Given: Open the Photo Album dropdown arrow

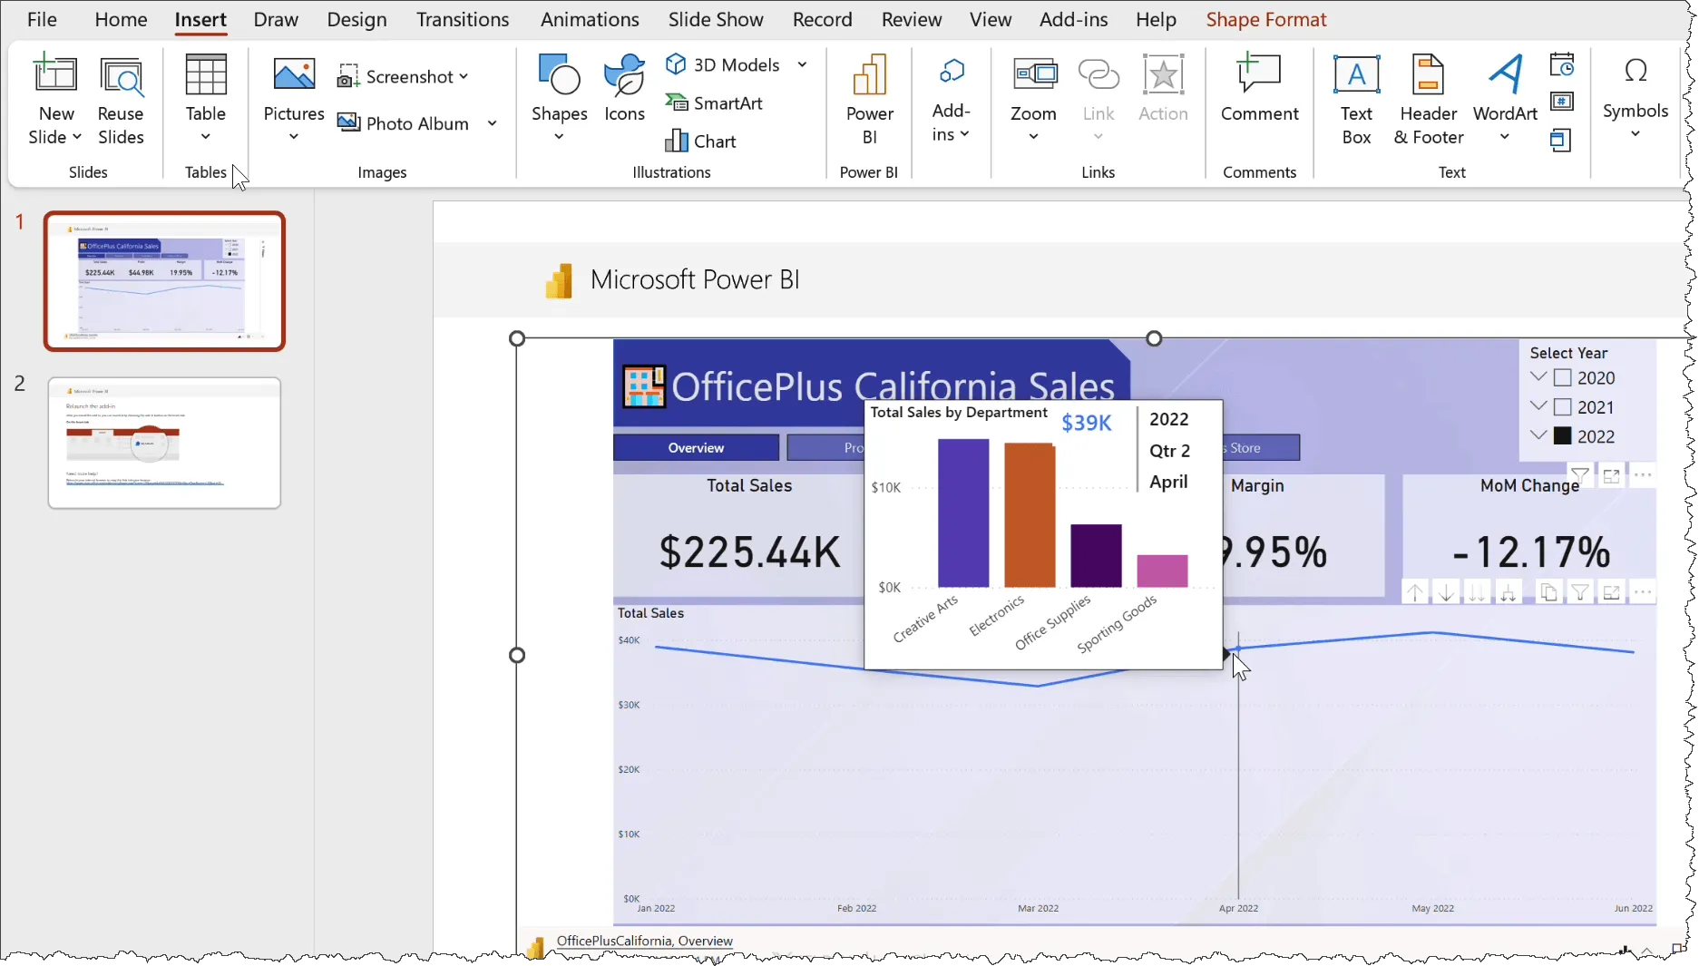Looking at the screenshot, I should [x=492, y=123].
